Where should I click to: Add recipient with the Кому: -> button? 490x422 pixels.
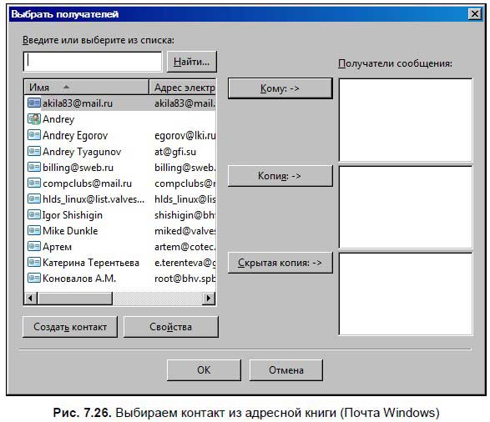pyautogui.click(x=280, y=88)
